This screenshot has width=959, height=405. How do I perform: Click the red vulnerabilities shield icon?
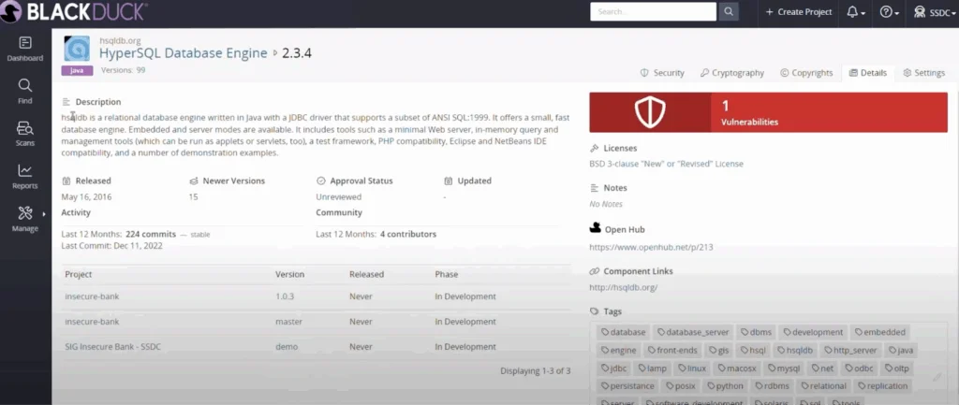[x=650, y=112]
